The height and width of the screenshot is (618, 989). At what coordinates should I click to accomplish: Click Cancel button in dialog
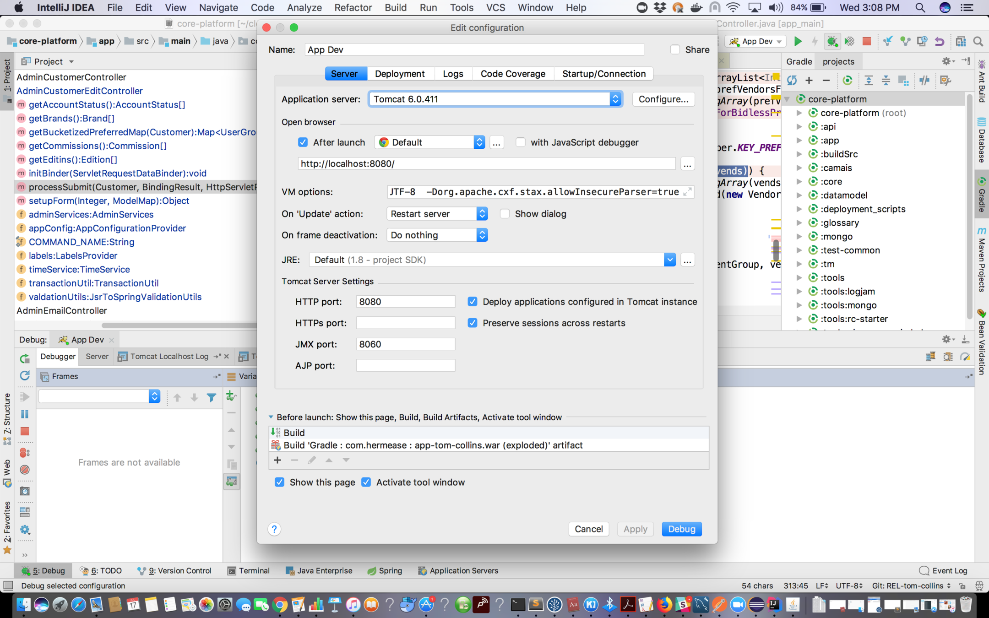pos(589,529)
